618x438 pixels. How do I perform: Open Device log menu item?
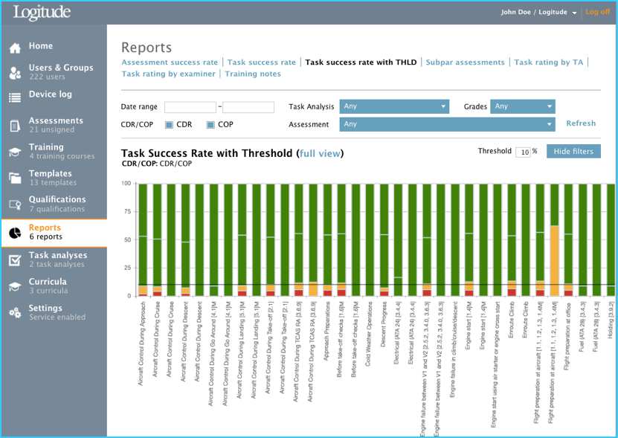click(x=51, y=94)
